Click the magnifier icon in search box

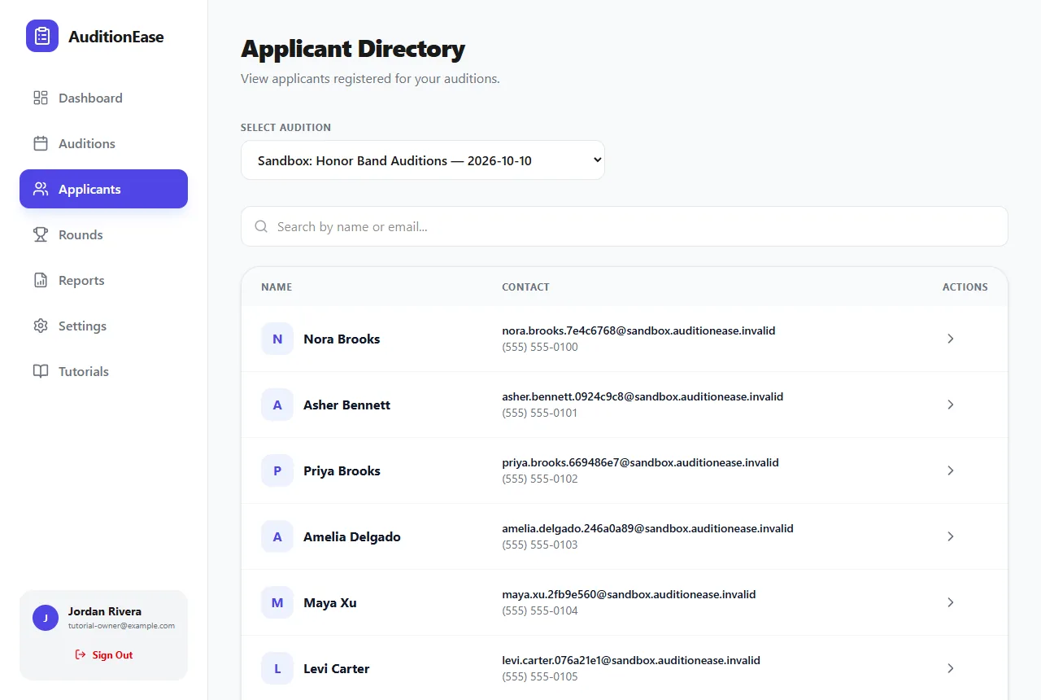[261, 226]
